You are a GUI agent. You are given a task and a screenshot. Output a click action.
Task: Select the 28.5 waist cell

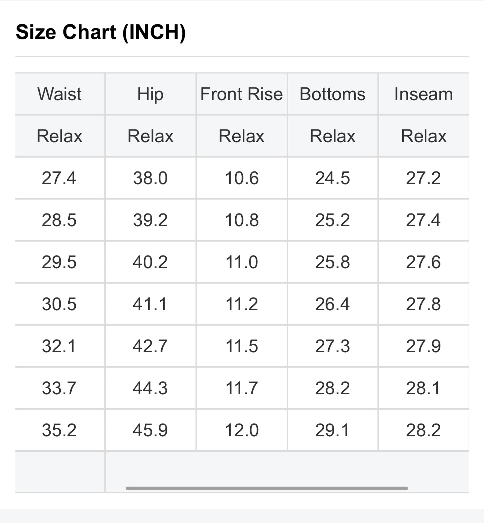[x=59, y=220]
